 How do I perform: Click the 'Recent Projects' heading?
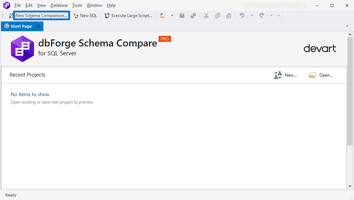(27, 75)
